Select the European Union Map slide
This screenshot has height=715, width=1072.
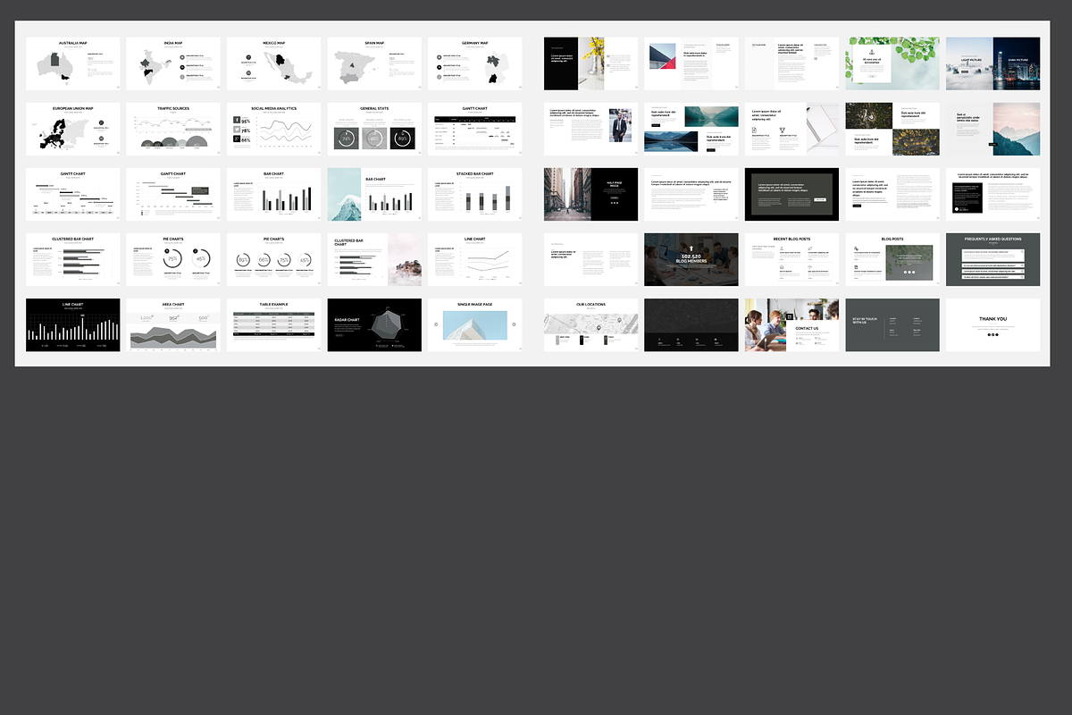[73, 129]
